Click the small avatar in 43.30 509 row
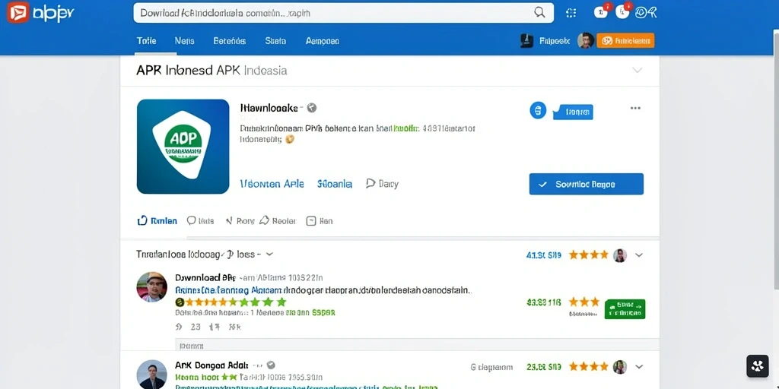Viewport: 779px width, 389px height. pos(619,255)
